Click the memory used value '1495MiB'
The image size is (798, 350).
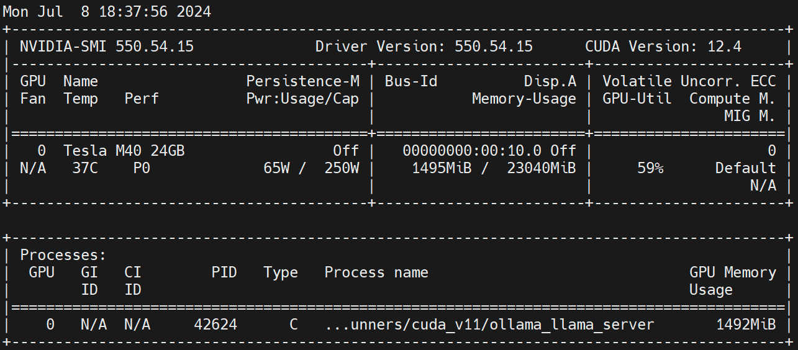[x=442, y=168]
